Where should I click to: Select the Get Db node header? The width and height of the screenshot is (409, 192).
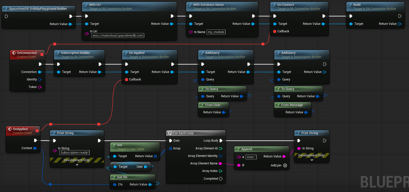(133, 177)
